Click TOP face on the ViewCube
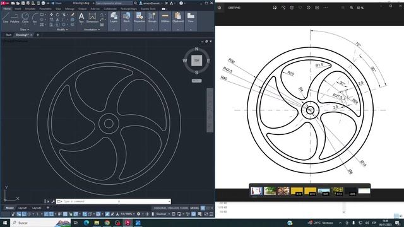This screenshot has height=227, width=404. [x=196, y=61]
